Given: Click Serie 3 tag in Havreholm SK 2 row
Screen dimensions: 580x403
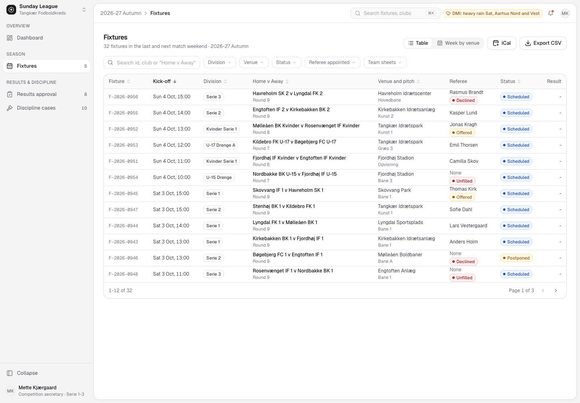Looking at the screenshot, I should (213, 97).
